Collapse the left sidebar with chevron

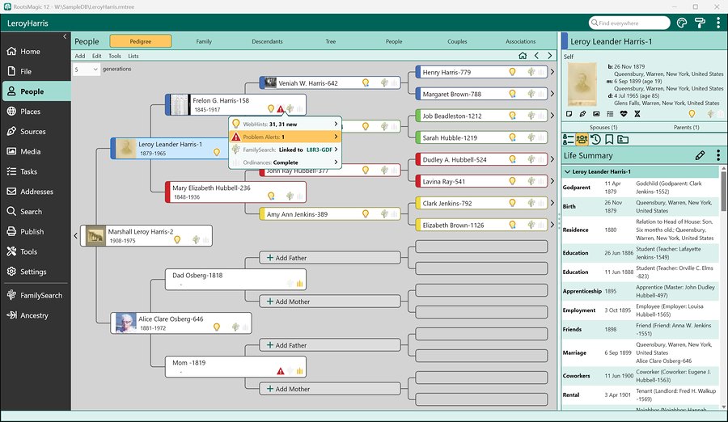(x=65, y=36)
